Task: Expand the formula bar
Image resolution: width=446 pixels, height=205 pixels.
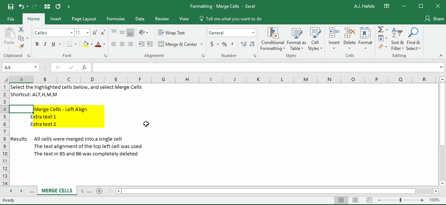Action: [x=441, y=67]
